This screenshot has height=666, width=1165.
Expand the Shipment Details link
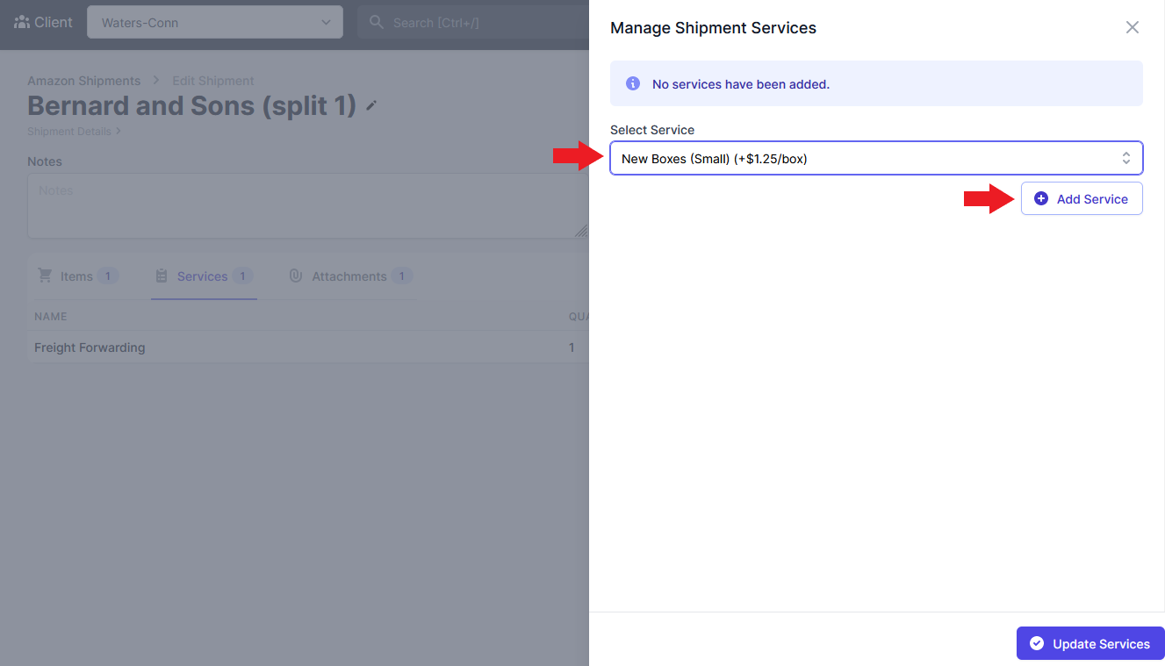(x=74, y=132)
